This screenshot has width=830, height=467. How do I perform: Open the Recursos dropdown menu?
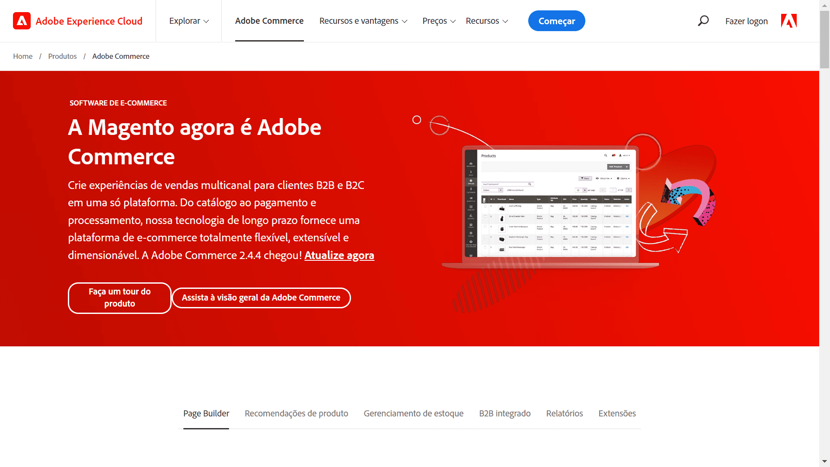[487, 21]
